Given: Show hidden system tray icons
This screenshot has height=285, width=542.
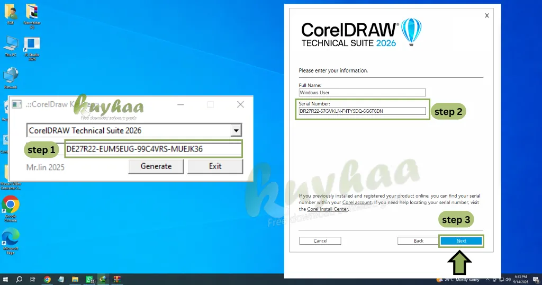Looking at the screenshot, I should click(487, 280).
